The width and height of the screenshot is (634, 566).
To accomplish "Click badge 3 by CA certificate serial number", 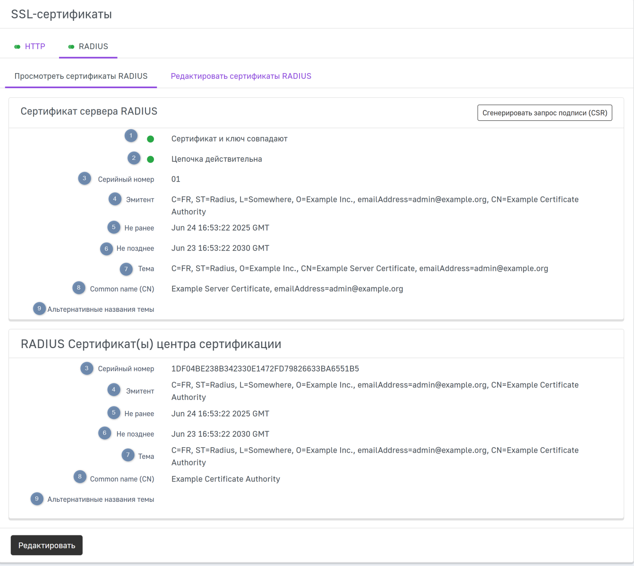I will (x=86, y=368).
